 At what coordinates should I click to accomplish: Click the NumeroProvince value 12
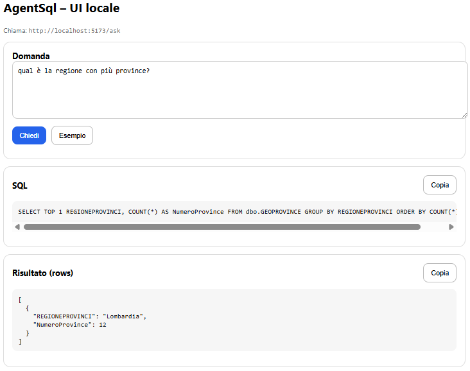point(103,325)
